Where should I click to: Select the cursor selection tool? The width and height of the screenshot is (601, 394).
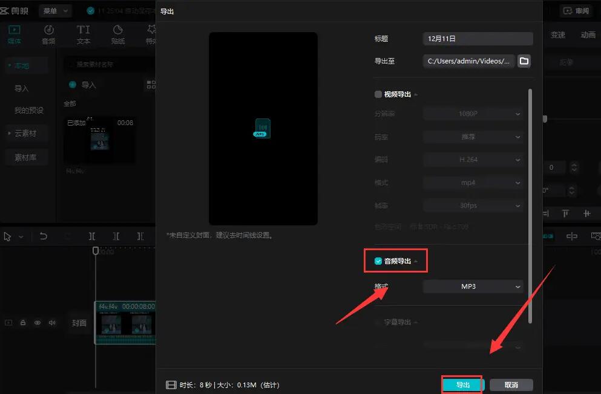8,236
